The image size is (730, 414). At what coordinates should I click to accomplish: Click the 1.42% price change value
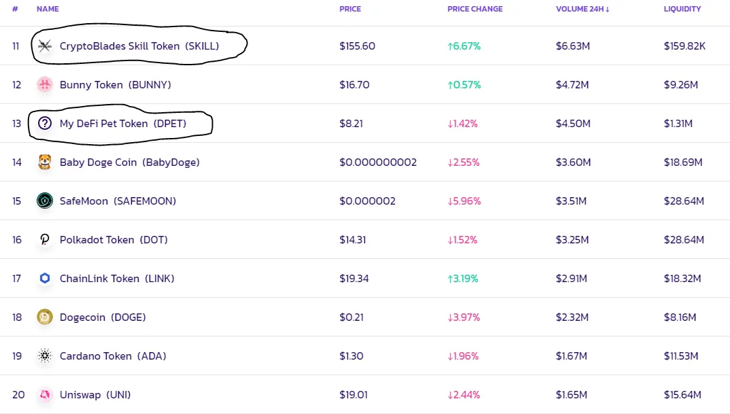pyautogui.click(x=463, y=124)
